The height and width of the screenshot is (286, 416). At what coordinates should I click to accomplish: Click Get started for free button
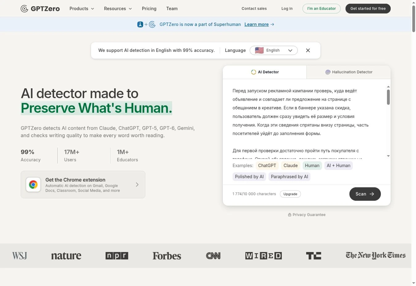point(368,9)
